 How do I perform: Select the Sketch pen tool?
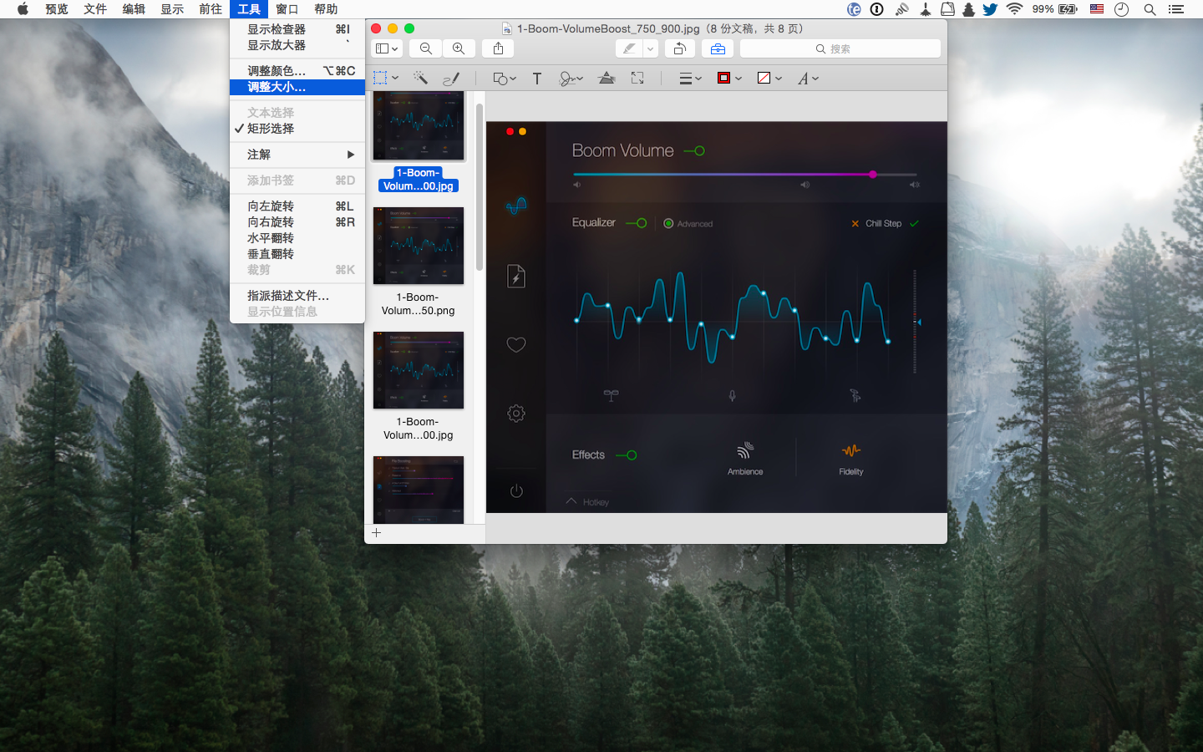coord(451,78)
